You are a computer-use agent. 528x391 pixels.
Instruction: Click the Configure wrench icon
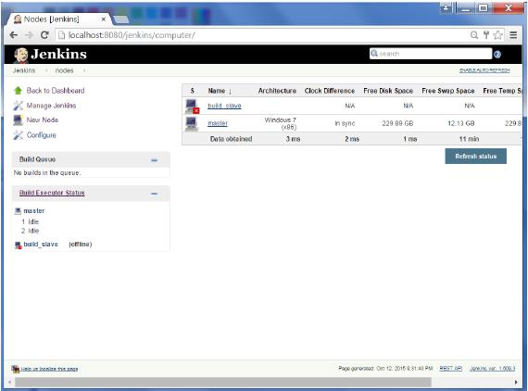click(x=18, y=135)
